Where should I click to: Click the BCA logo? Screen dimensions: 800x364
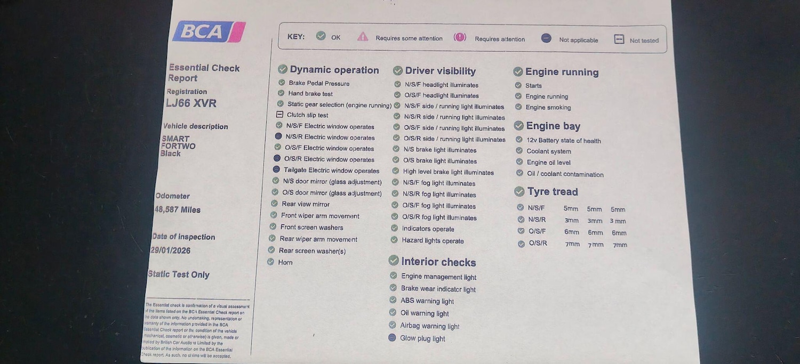(x=209, y=32)
